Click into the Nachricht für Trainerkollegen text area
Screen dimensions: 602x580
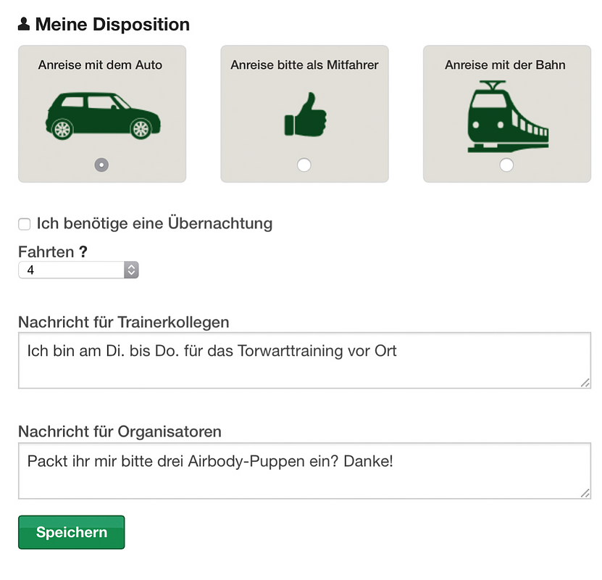pos(304,360)
